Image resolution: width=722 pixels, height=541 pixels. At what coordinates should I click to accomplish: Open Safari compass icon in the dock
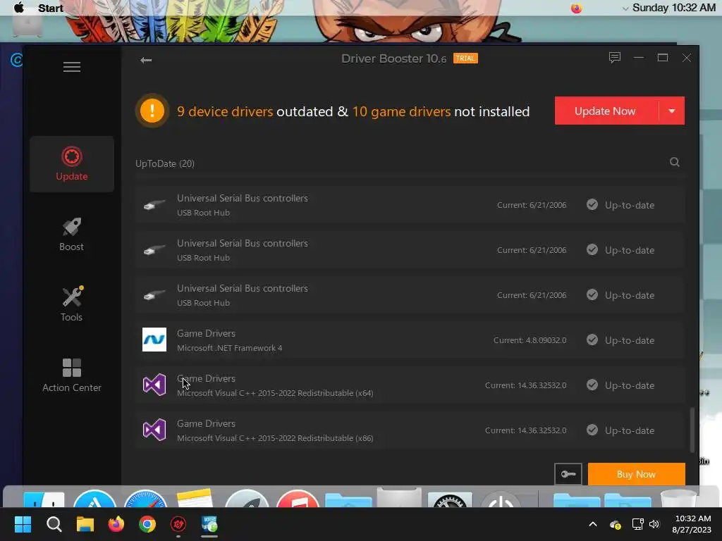[145, 499]
